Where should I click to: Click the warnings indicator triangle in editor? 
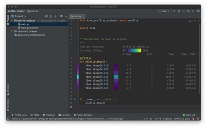191,21
